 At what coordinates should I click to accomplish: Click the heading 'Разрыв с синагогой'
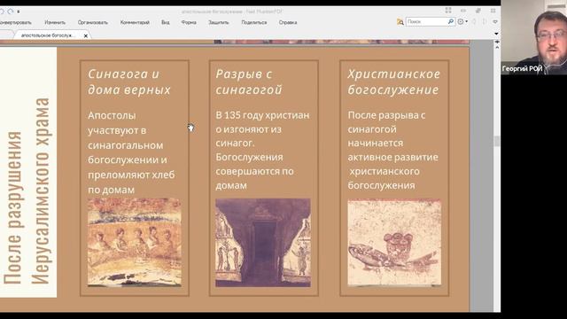point(249,82)
